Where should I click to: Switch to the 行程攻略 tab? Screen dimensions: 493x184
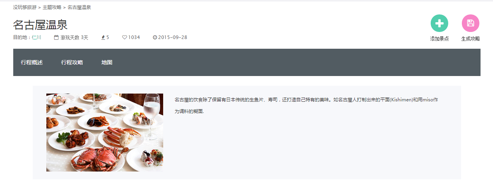[72, 62]
